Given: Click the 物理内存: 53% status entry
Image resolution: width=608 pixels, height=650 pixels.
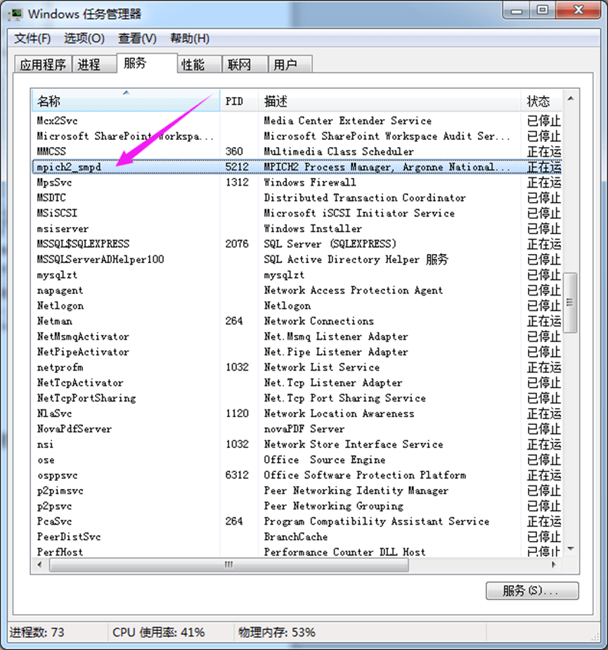Looking at the screenshot, I should pyautogui.click(x=277, y=632).
